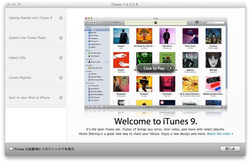Select the Explore the iTunes Player topic
This screenshot has width=250, height=163.
[36, 38]
